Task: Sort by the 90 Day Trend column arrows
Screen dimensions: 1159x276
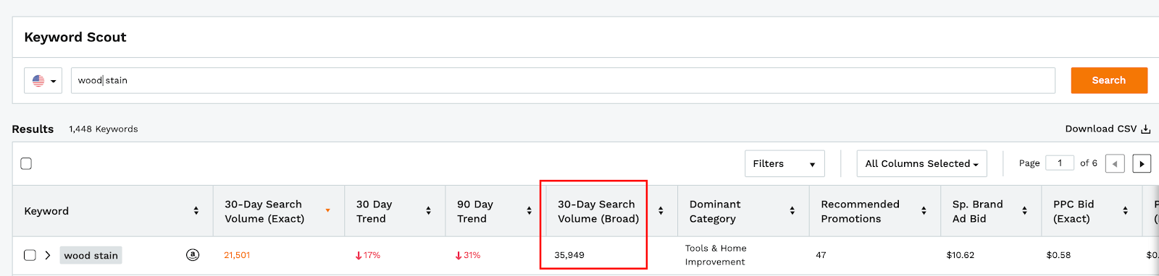Action: [529, 211]
